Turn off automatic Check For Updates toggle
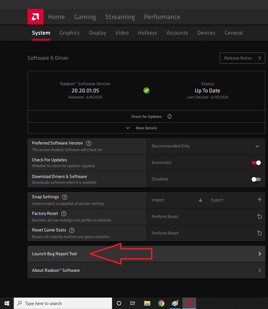Screen dimensions: 268x309 256,163
